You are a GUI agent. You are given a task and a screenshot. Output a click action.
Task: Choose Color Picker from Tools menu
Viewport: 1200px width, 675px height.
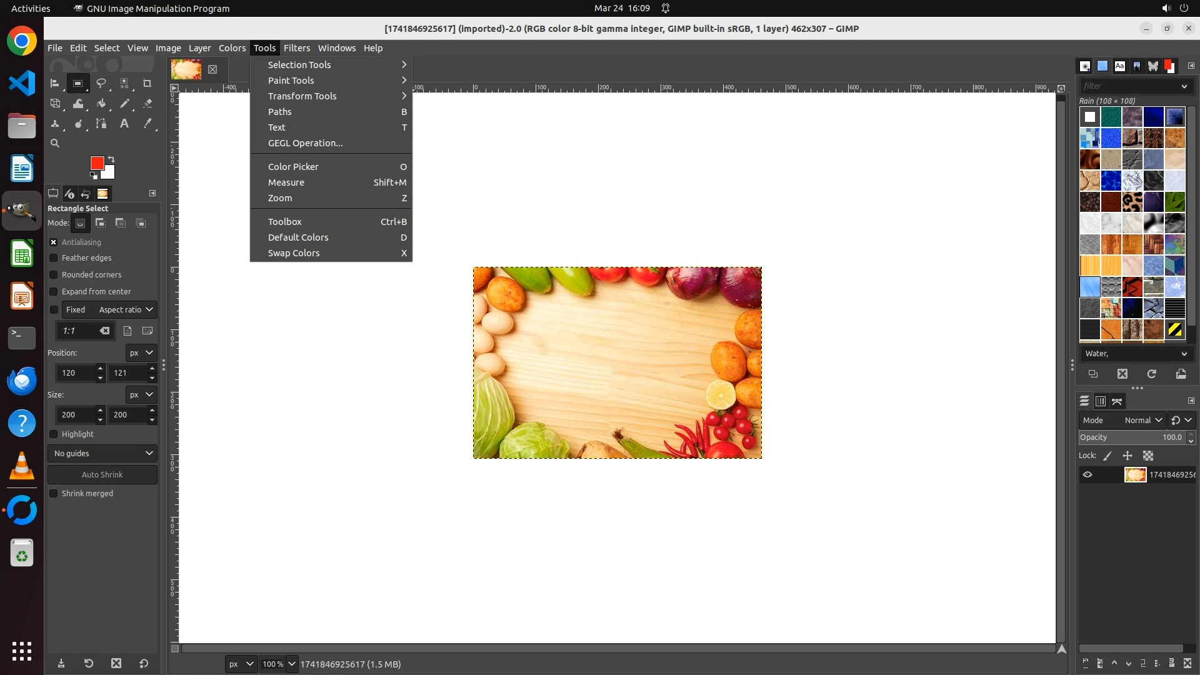click(294, 167)
